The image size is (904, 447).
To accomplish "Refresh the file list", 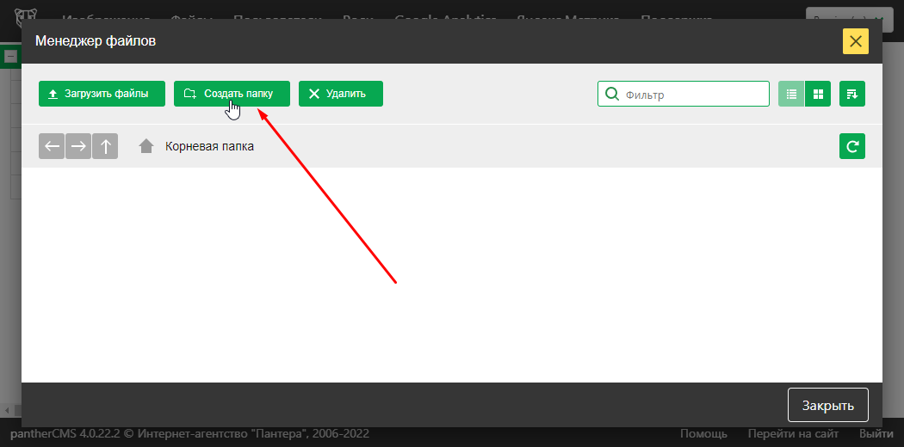I will click(851, 146).
